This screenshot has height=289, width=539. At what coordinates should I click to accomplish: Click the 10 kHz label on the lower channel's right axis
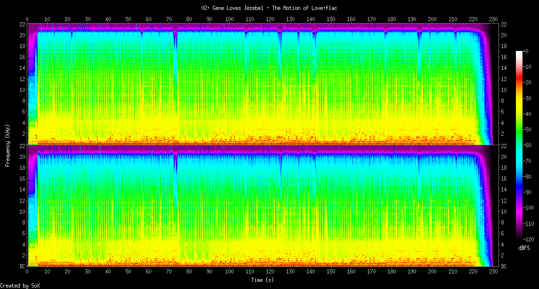pyautogui.click(x=503, y=212)
